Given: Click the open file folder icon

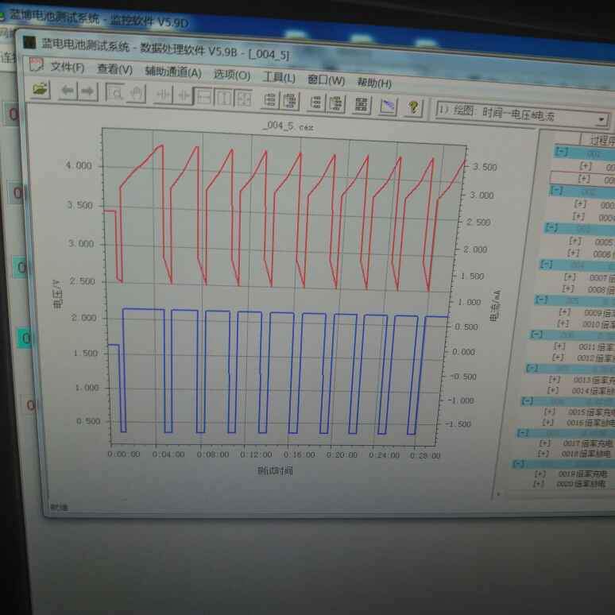Looking at the screenshot, I should pyautogui.click(x=40, y=90).
